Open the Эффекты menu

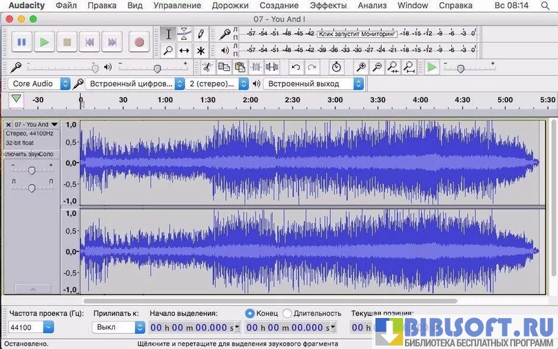[328, 6]
